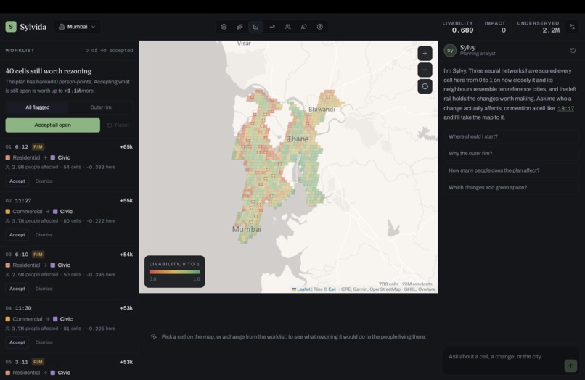
Task: Switch to Outer rim tab
Action: pyautogui.click(x=101, y=107)
